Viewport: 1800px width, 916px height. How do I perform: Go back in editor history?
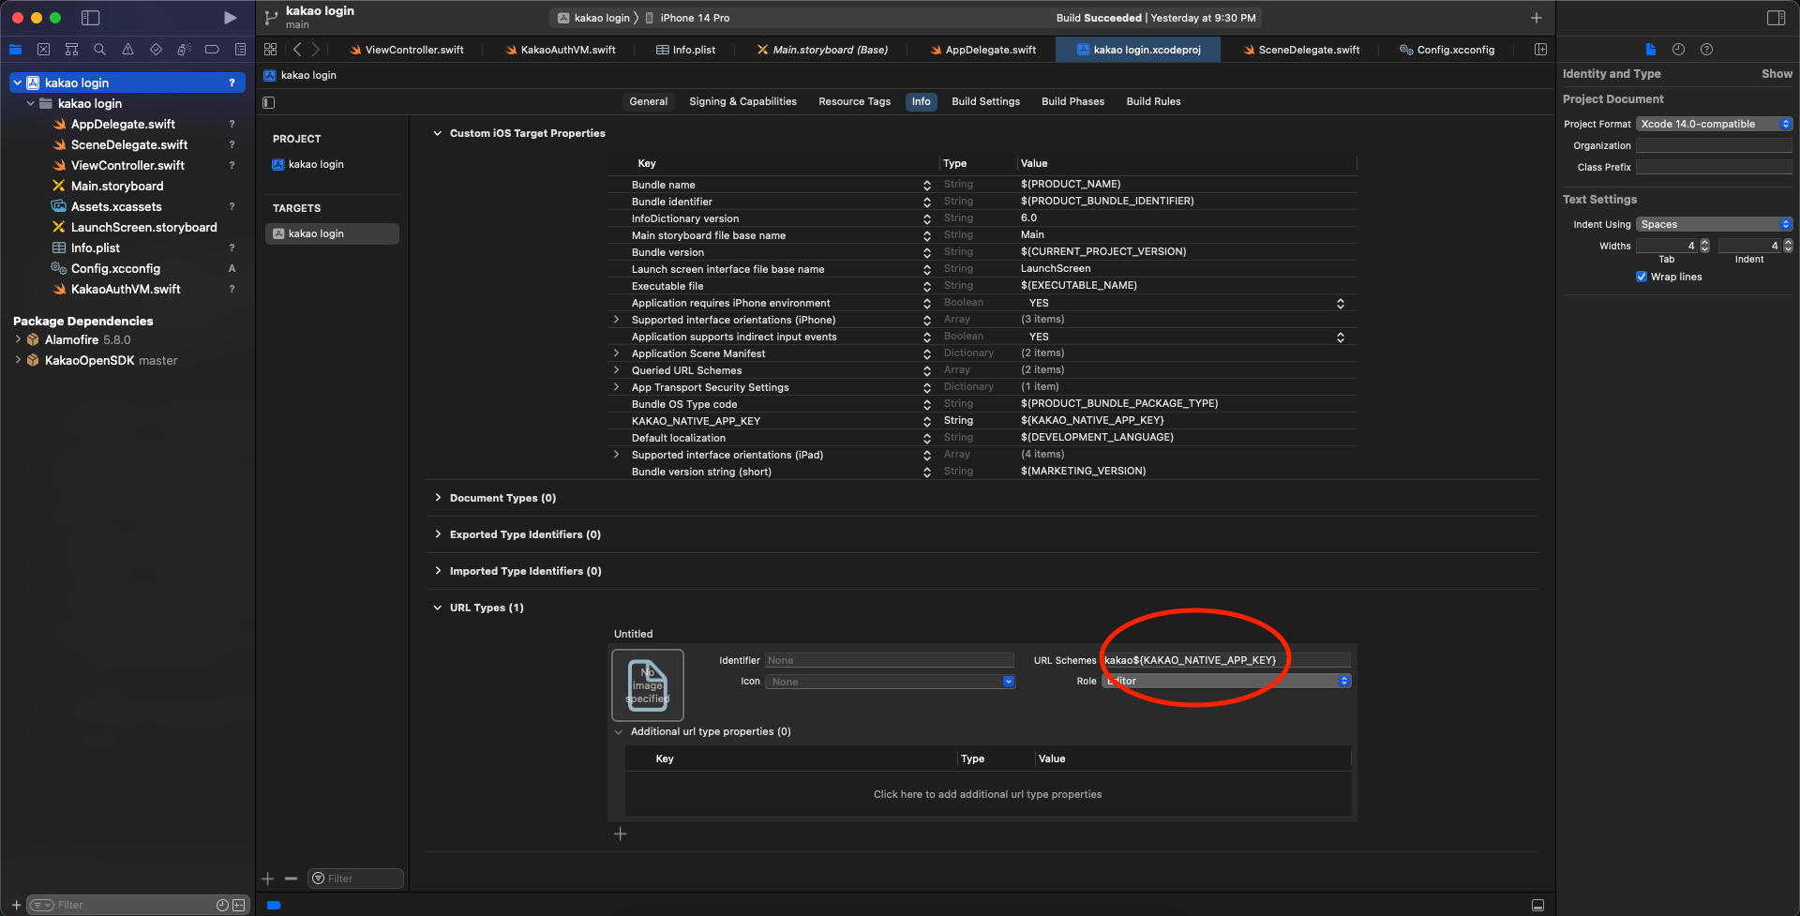tap(297, 50)
